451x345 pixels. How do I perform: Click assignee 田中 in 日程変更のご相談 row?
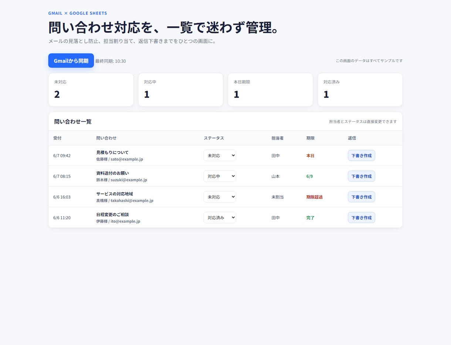[275, 218]
